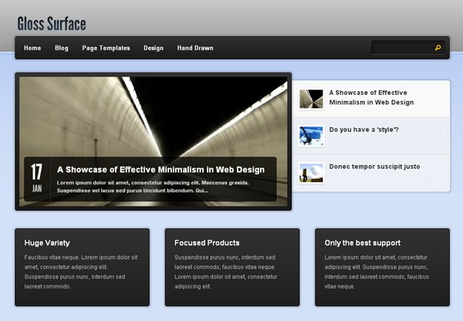
Task: Open Donec tempor suscipit justo post
Action: (x=374, y=167)
